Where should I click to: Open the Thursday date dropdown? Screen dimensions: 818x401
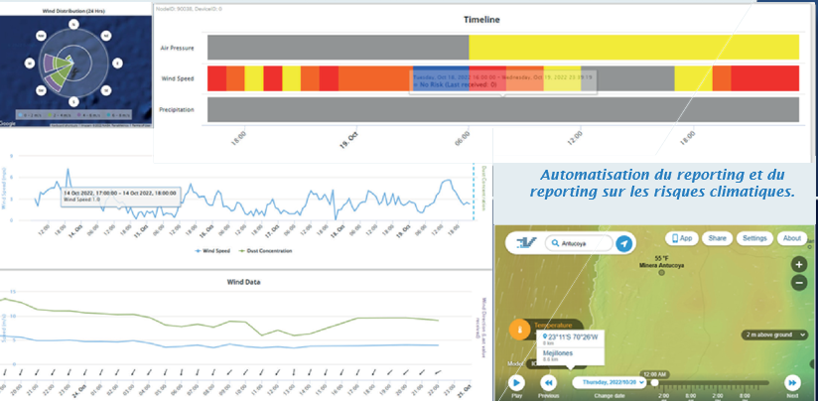pyautogui.click(x=609, y=382)
